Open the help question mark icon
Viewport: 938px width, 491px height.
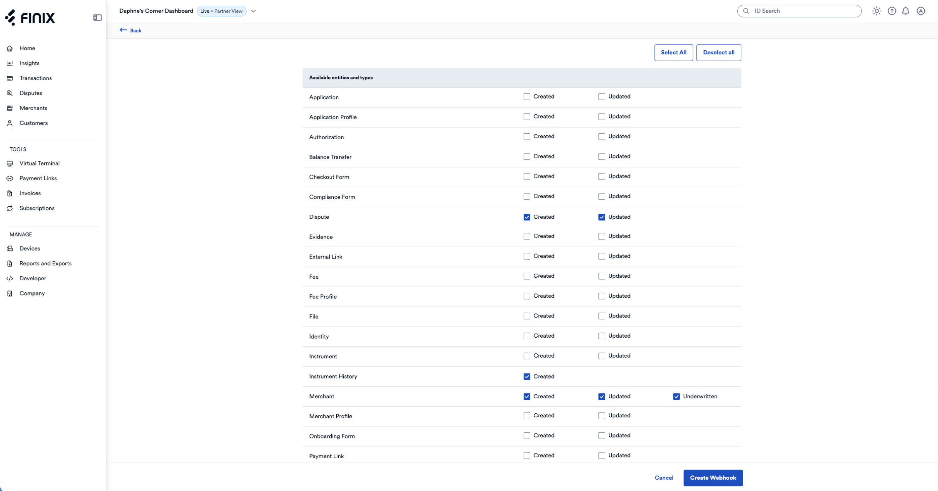(892, 11)
